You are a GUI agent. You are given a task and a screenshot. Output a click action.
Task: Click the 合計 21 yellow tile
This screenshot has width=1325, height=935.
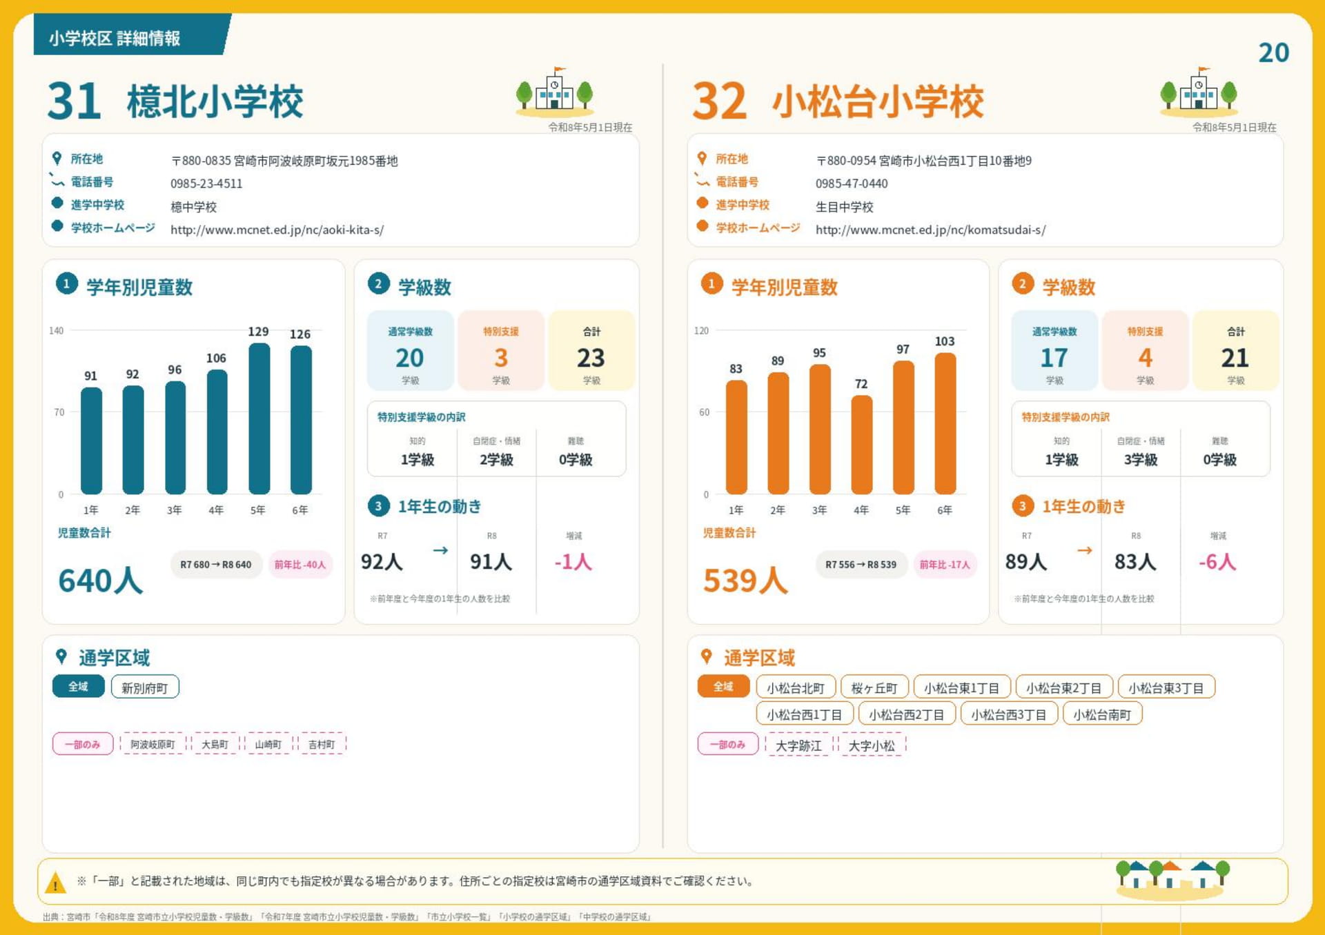click(x=1235, y=350)
